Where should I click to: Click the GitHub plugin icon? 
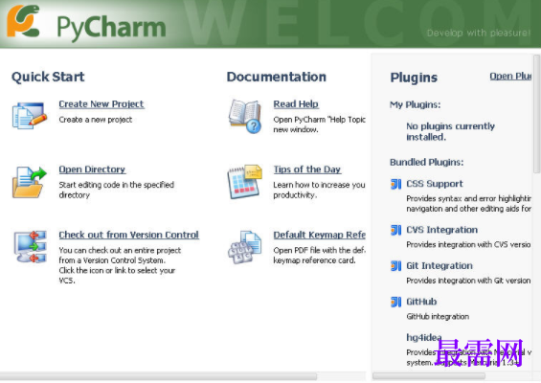point(395,302)
